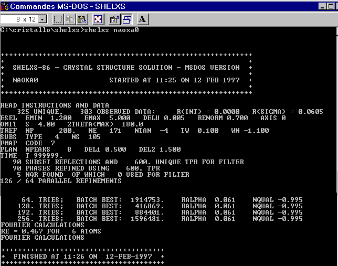338x266 pixels.
Task: Click '126 / 64 PARALLEL REFINEMENTS'
Action: [61, 180]
